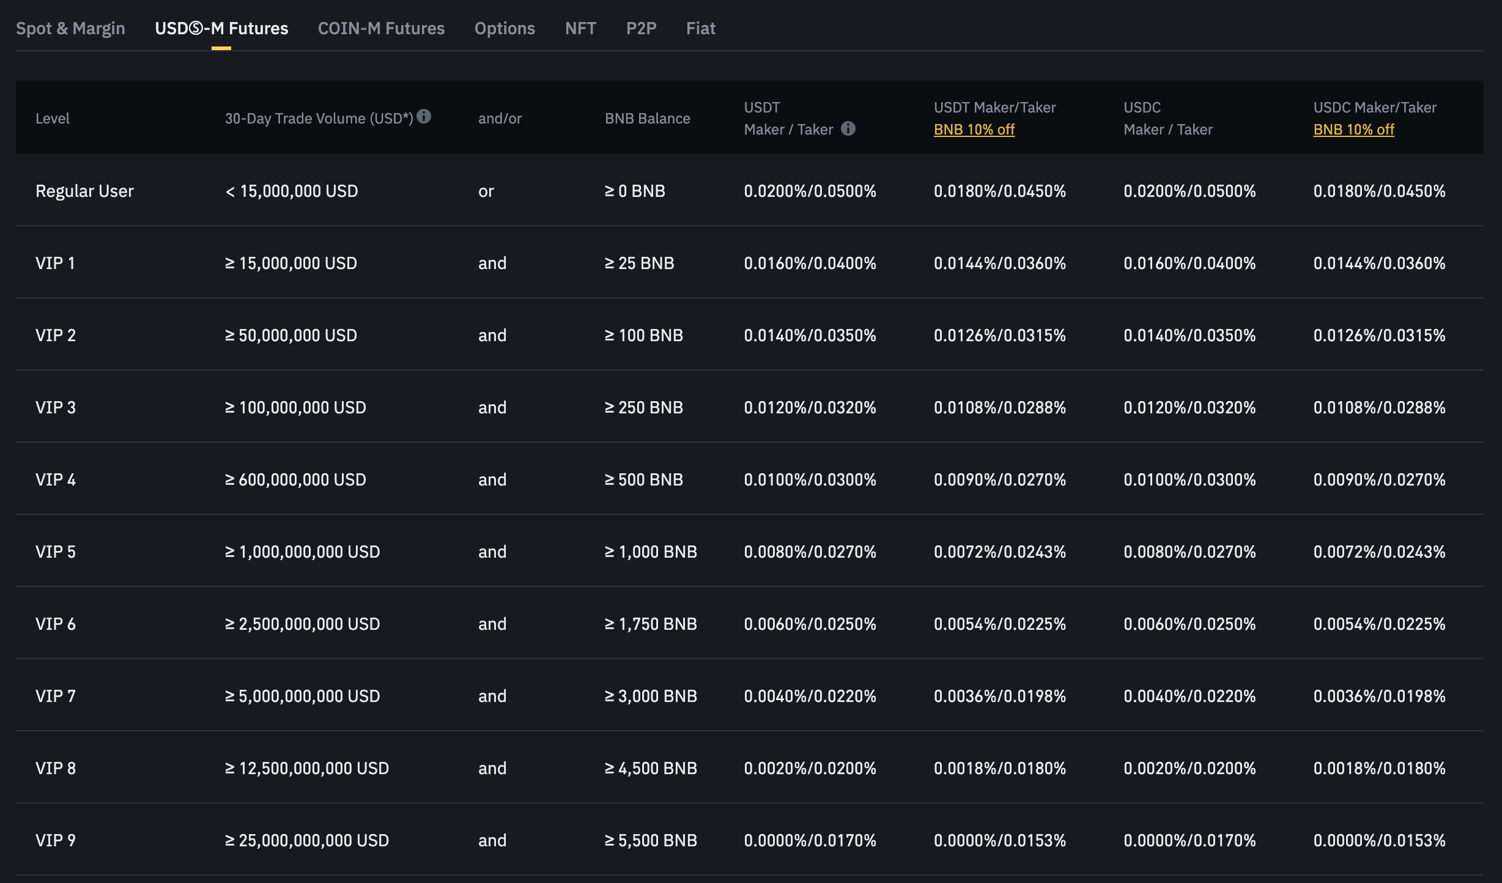Click the '≥ 250 BNB' balance cell
The image size is (1502, 883).
644,407
